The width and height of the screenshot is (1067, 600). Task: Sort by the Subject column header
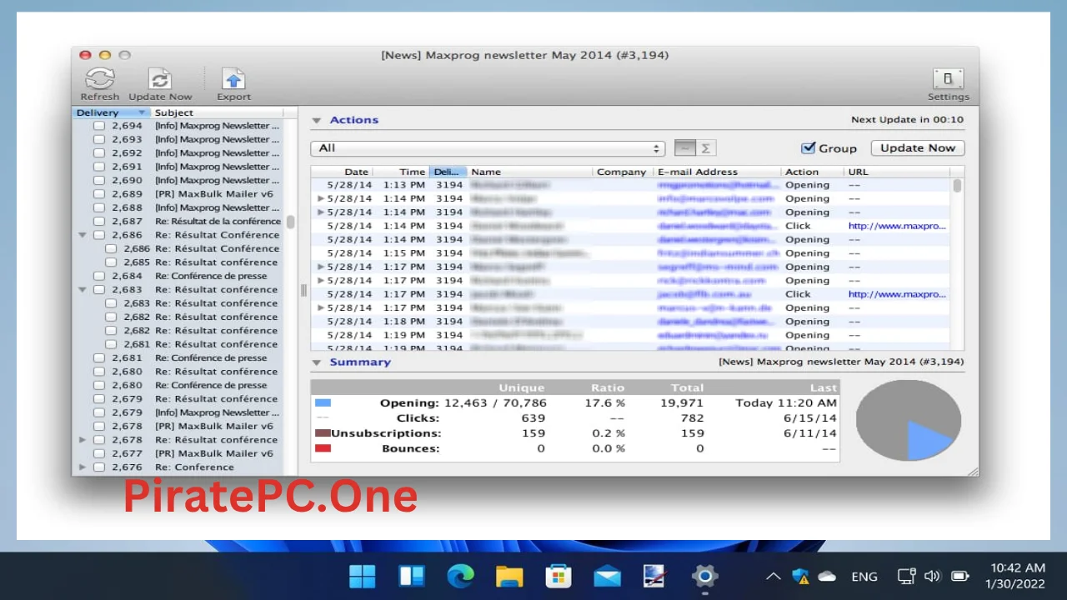click(x=217, y=112)
